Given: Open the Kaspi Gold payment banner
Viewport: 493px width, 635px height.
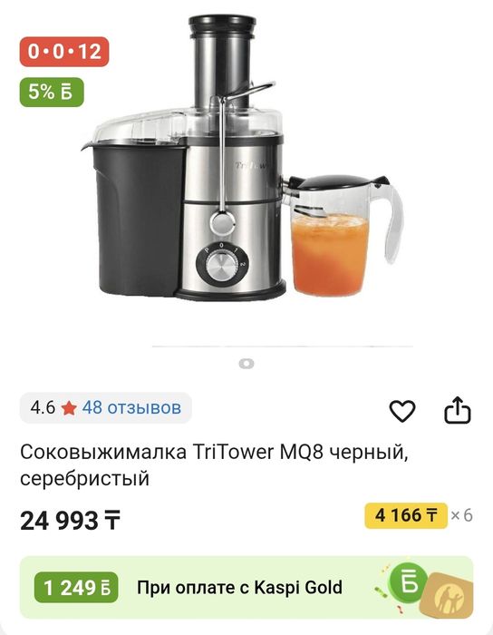Looking at the screenshot, I should coord(246,587).
